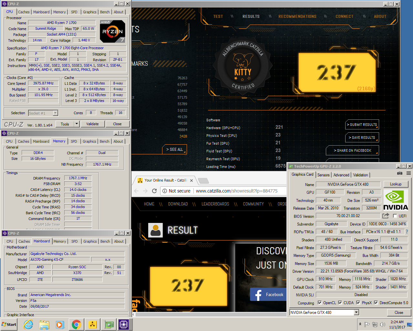Open Caches tab in the top CPU-Z window

(24, 12)
